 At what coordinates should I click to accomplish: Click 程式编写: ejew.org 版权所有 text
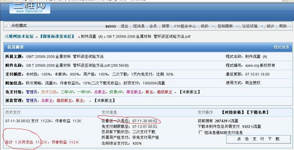pos(251,65)
